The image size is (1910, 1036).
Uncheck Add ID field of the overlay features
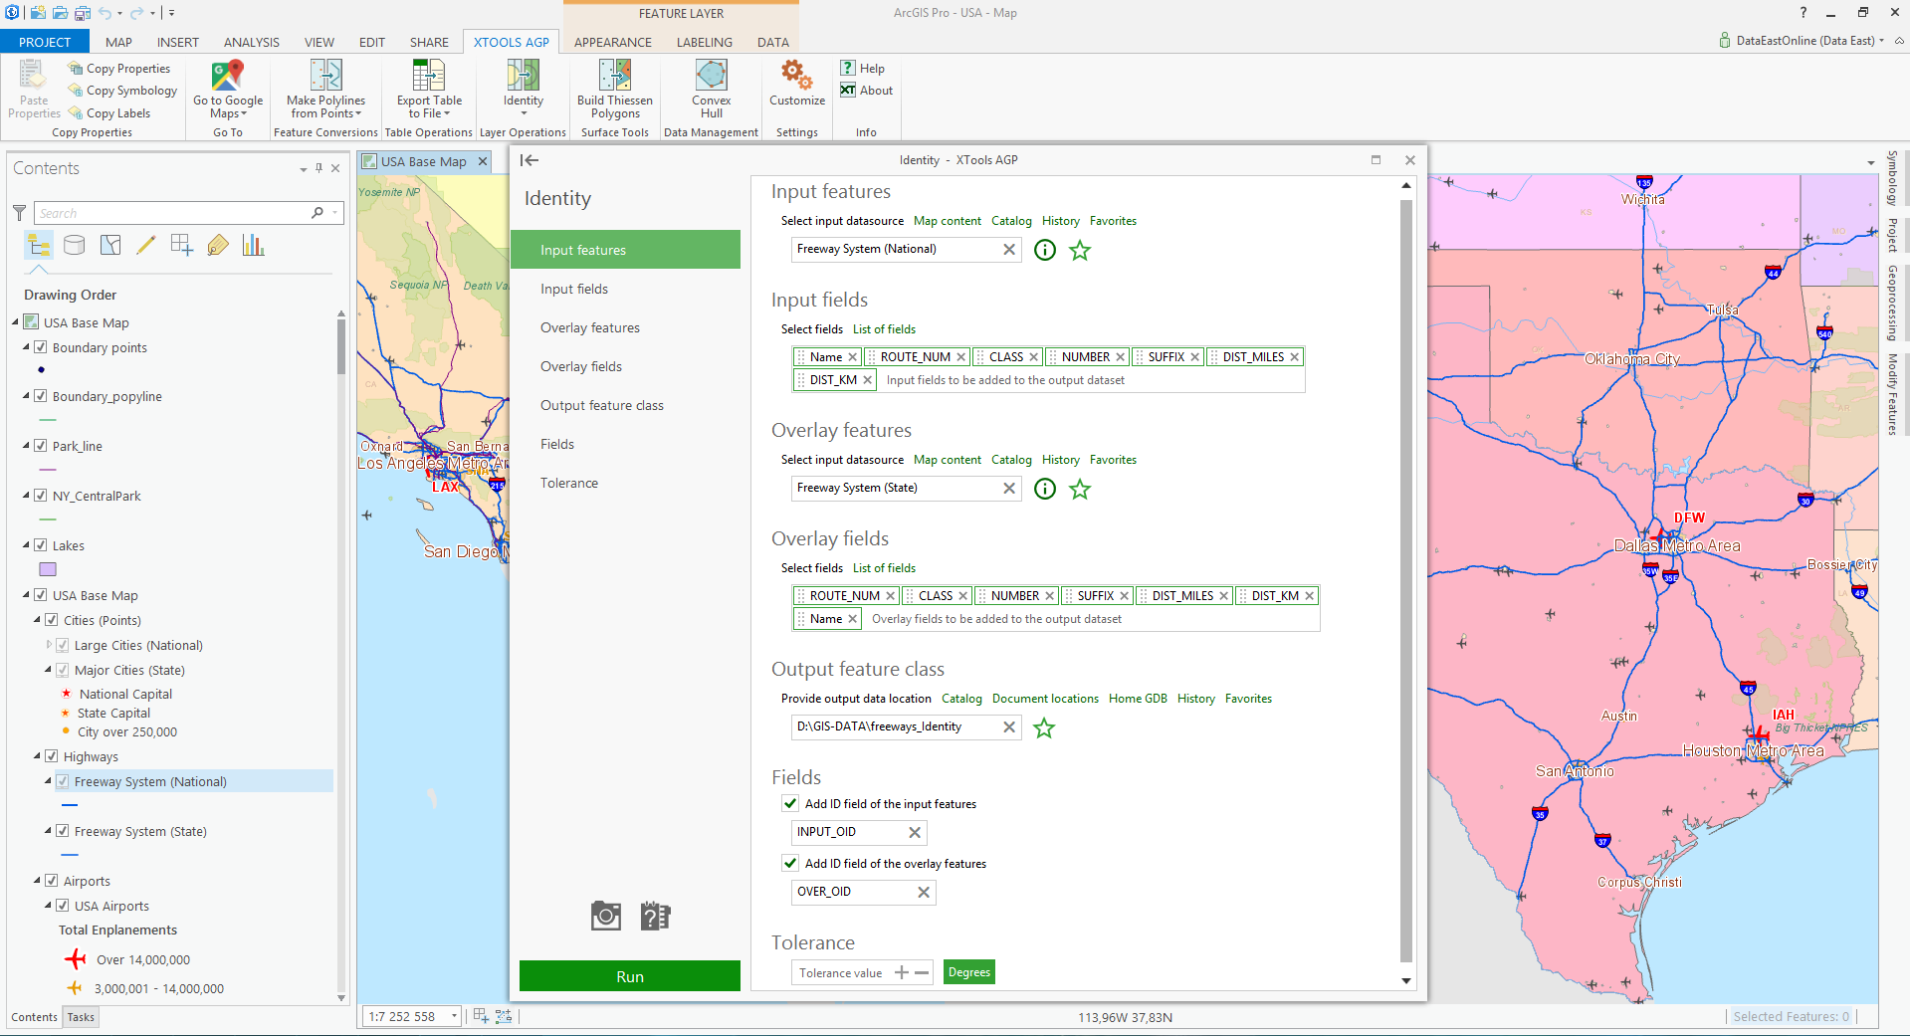point(790,863)
